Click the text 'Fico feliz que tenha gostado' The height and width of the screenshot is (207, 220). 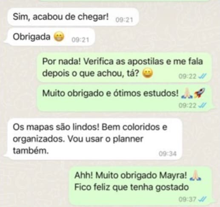pyautogui.click(x=131, y=187)
